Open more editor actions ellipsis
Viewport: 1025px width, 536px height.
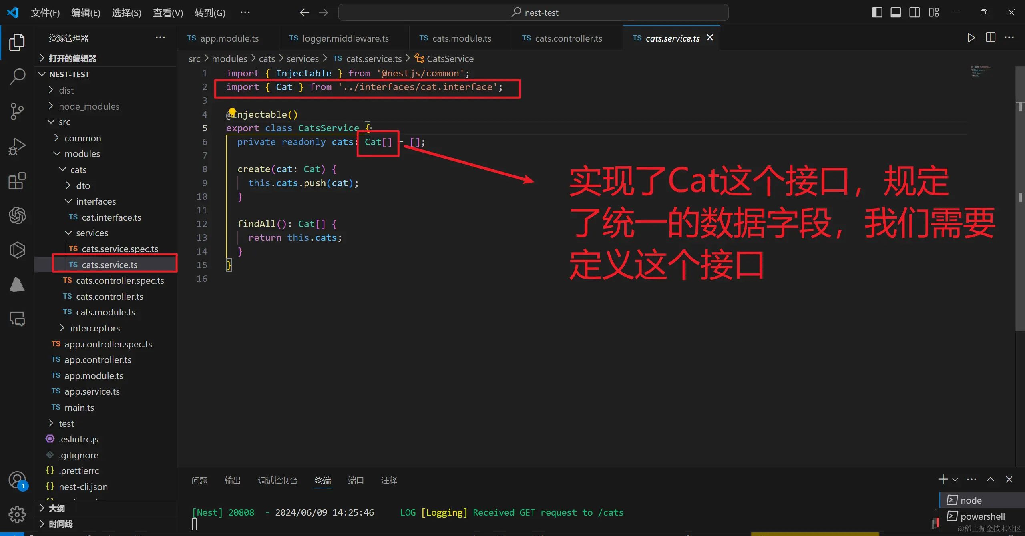coord(1009,38)
